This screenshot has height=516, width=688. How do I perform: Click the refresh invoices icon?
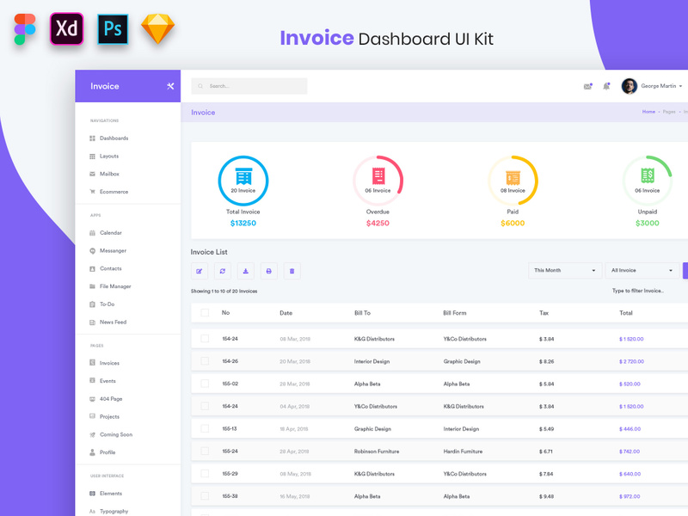[x=224, y=272]
